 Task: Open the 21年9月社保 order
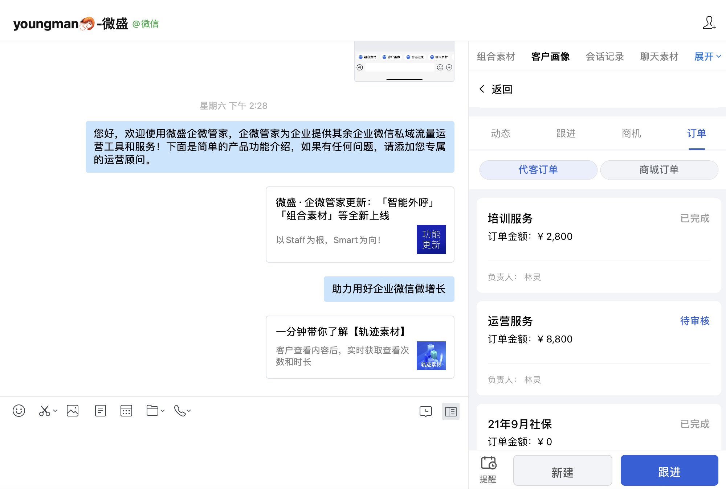pyautogui.click(x=599, y=427)
